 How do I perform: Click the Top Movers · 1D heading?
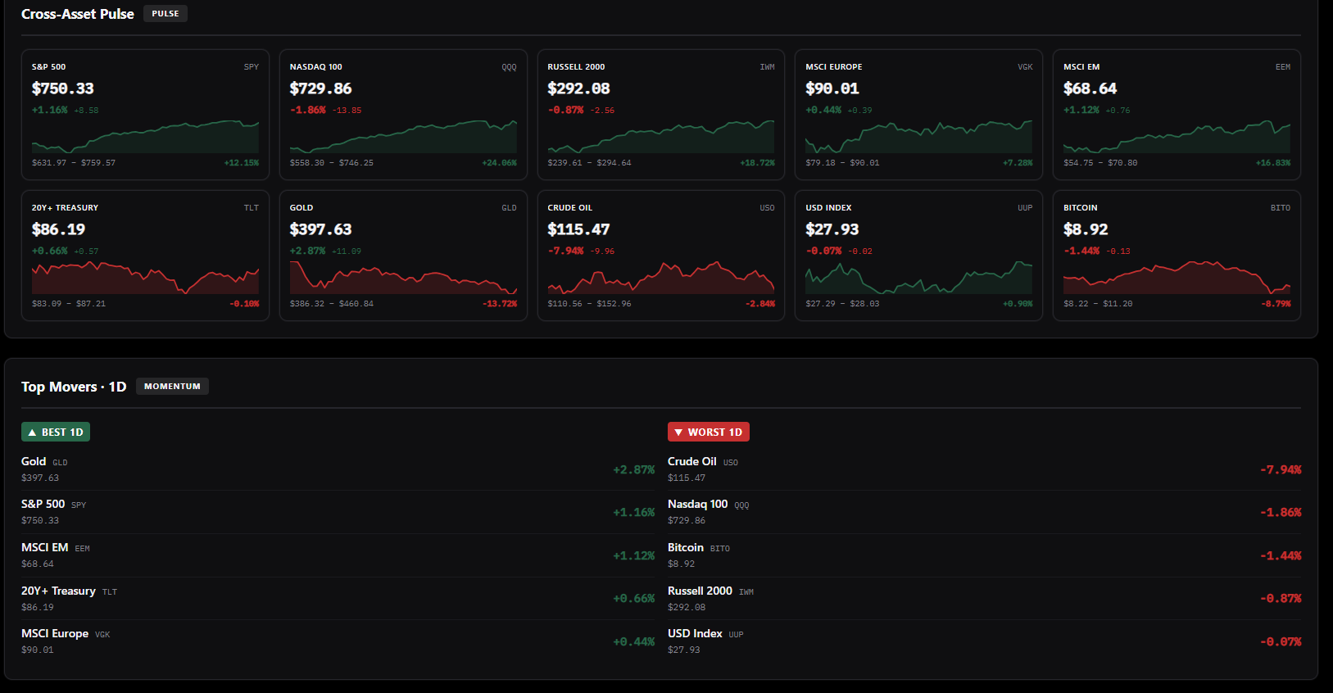coord(74,387)
